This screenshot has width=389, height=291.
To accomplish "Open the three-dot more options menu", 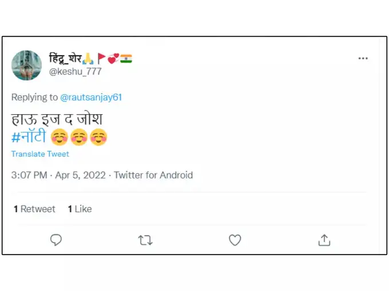I will [363, 59].
